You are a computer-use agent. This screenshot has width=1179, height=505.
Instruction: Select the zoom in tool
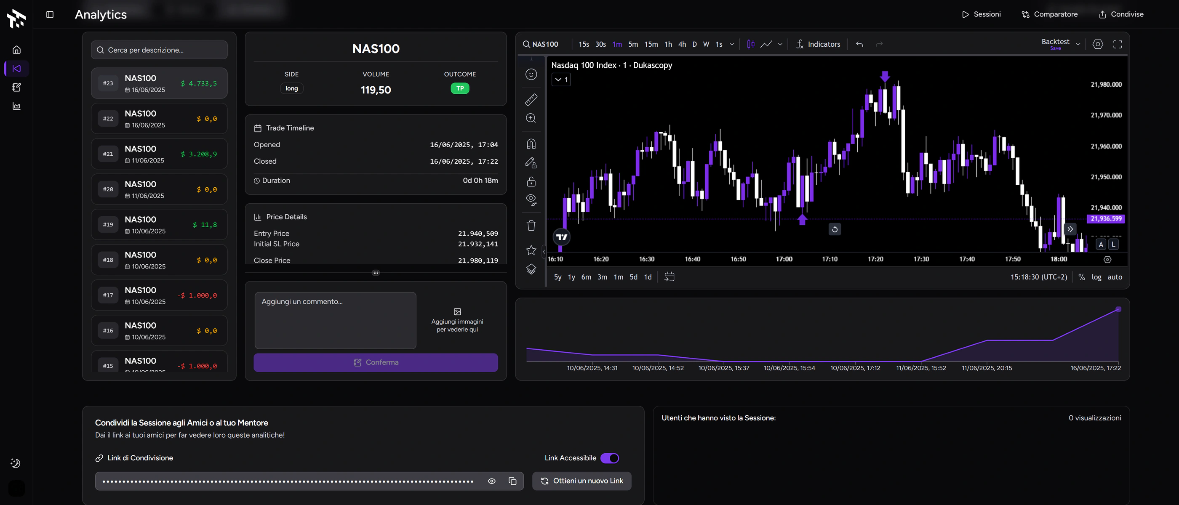point(531,118)
